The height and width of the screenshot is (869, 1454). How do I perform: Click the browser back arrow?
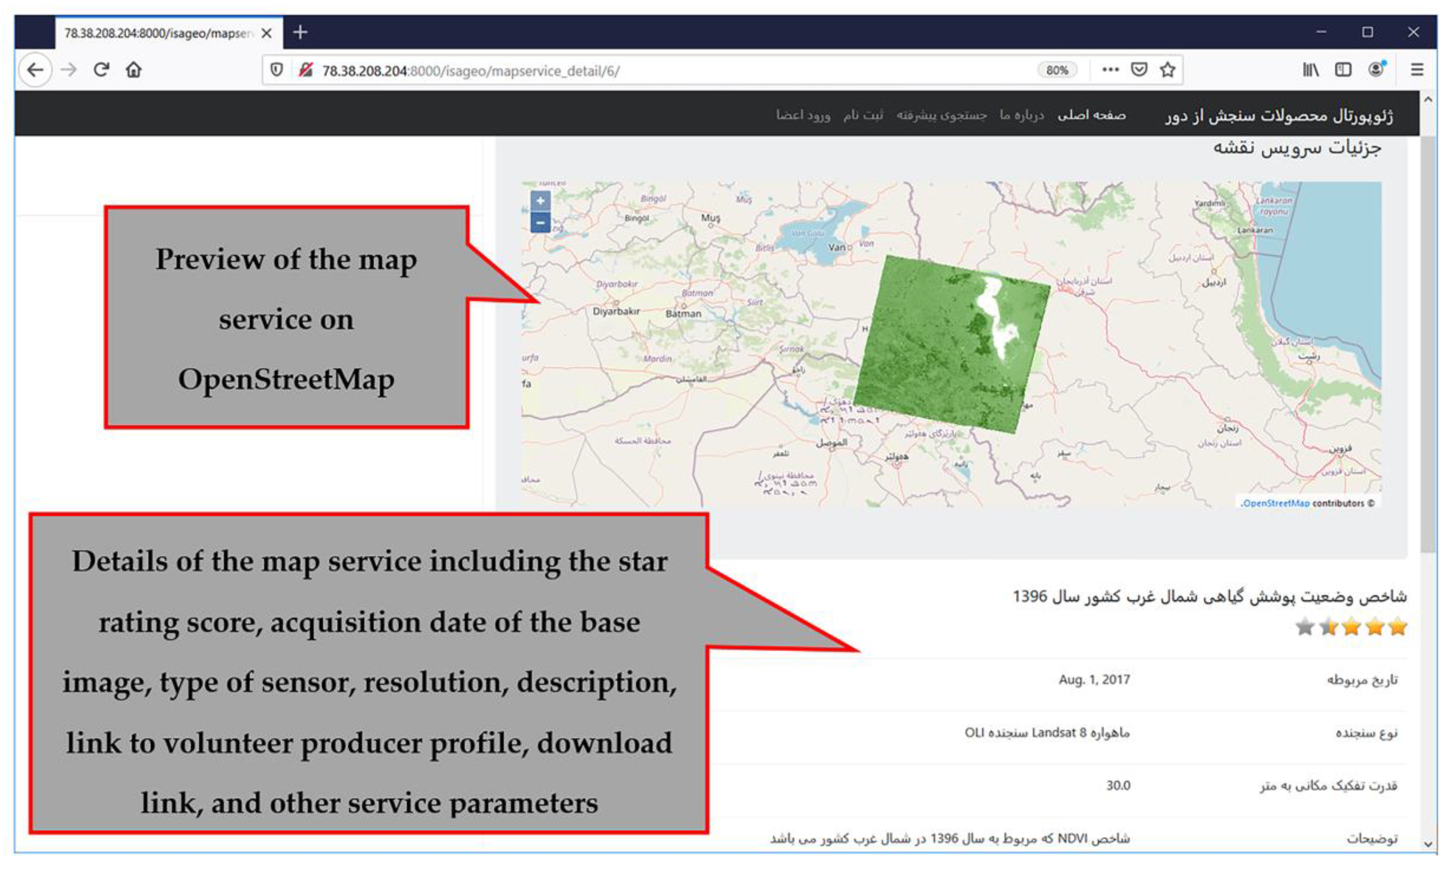pos(35,70)
